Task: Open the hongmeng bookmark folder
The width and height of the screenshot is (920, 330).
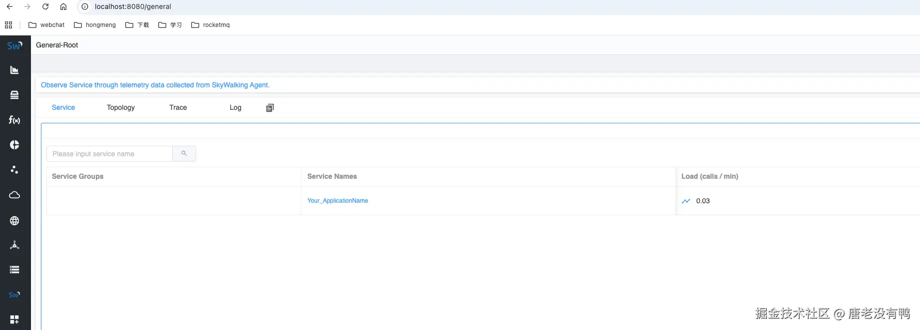Action: pos(95,25)
